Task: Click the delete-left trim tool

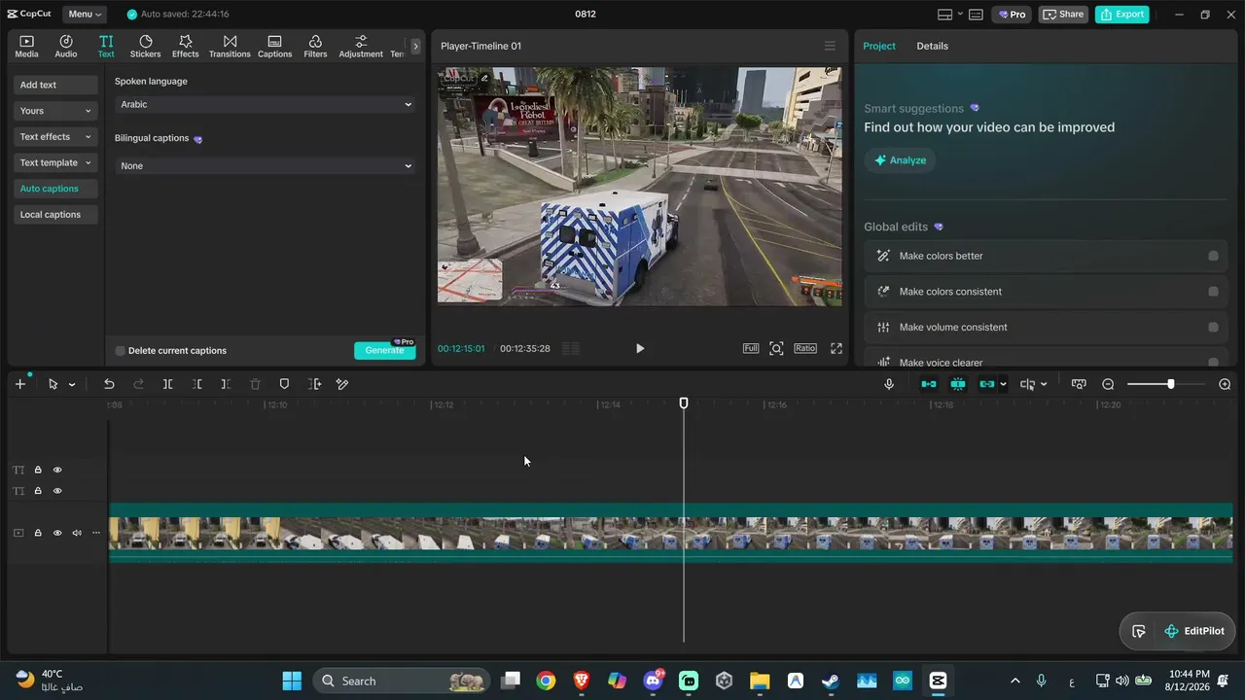Action: click(196, 384)
